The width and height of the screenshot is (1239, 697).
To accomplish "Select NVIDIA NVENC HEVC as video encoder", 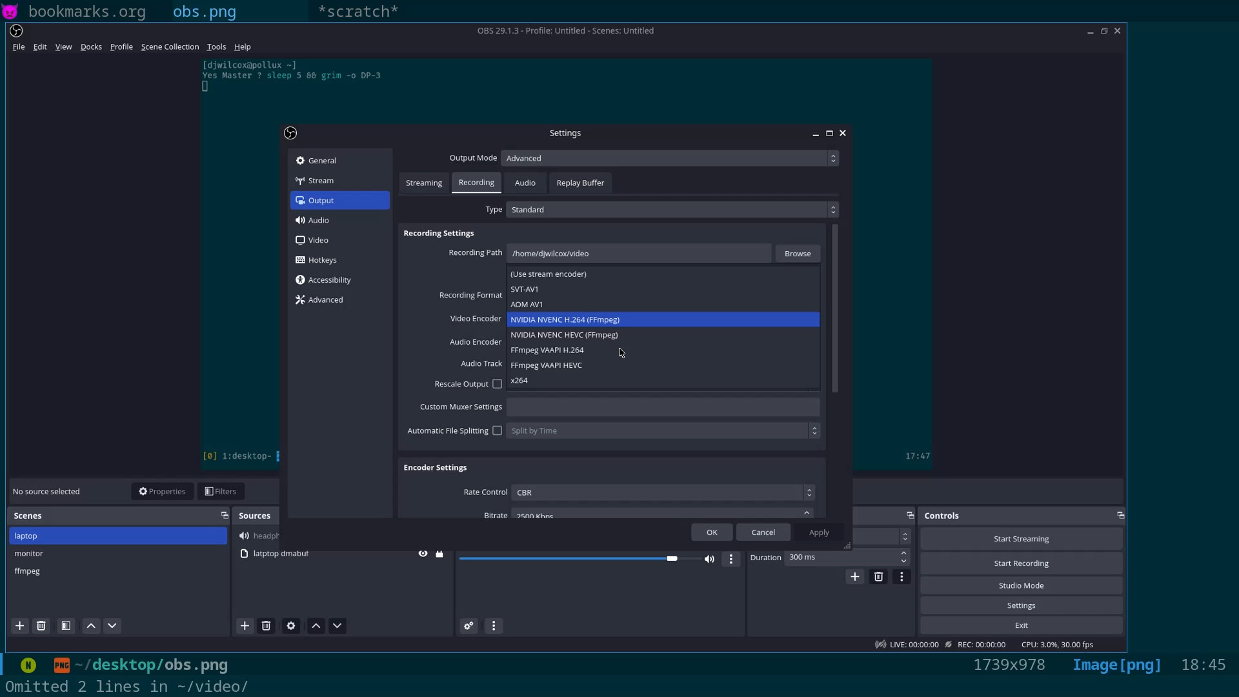I will [x=565, y=335].
